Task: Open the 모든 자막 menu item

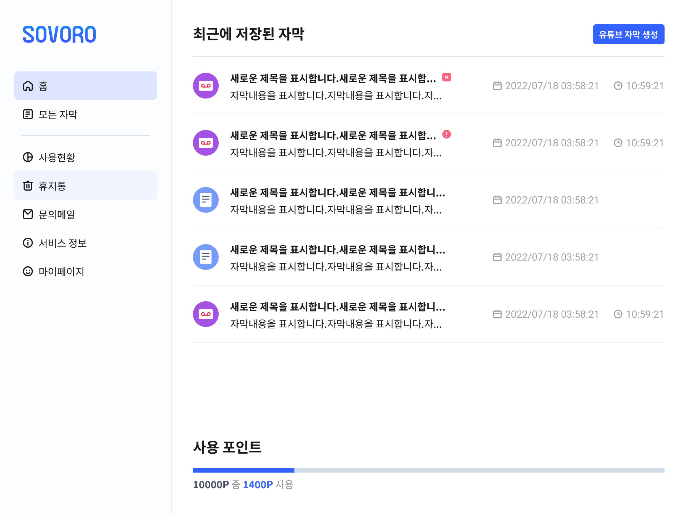Action: pyautogui.click(x=58, y=115)
